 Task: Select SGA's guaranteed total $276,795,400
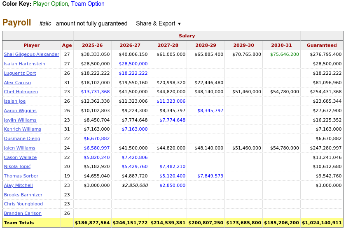pos(326,54)
